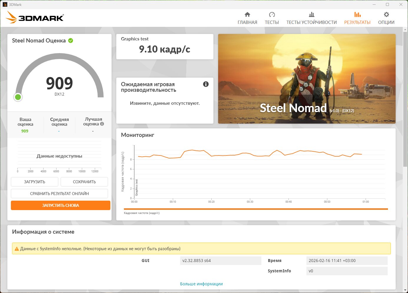Switch to the ТЕСТЫ tab
This screenshot has width=408, height=293.
[x=272, y=22]
